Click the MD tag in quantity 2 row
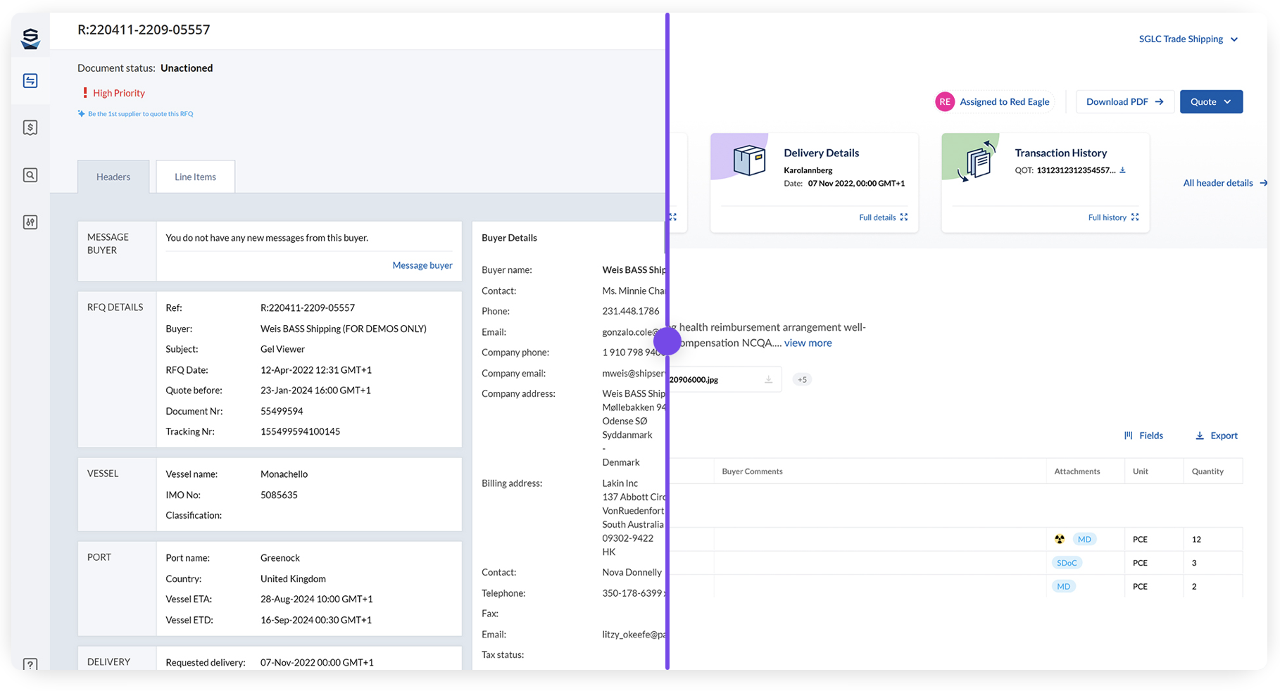This screenshot has height=691, width=1280. (1064, 586)
